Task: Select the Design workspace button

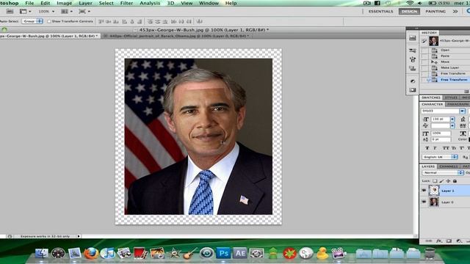Action: point(409,12)
